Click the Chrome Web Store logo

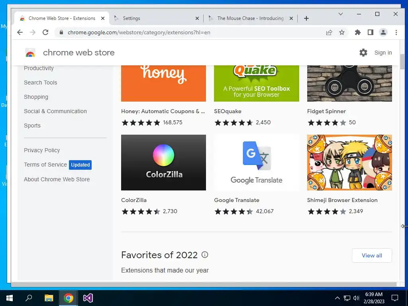(x=30, y=53)
